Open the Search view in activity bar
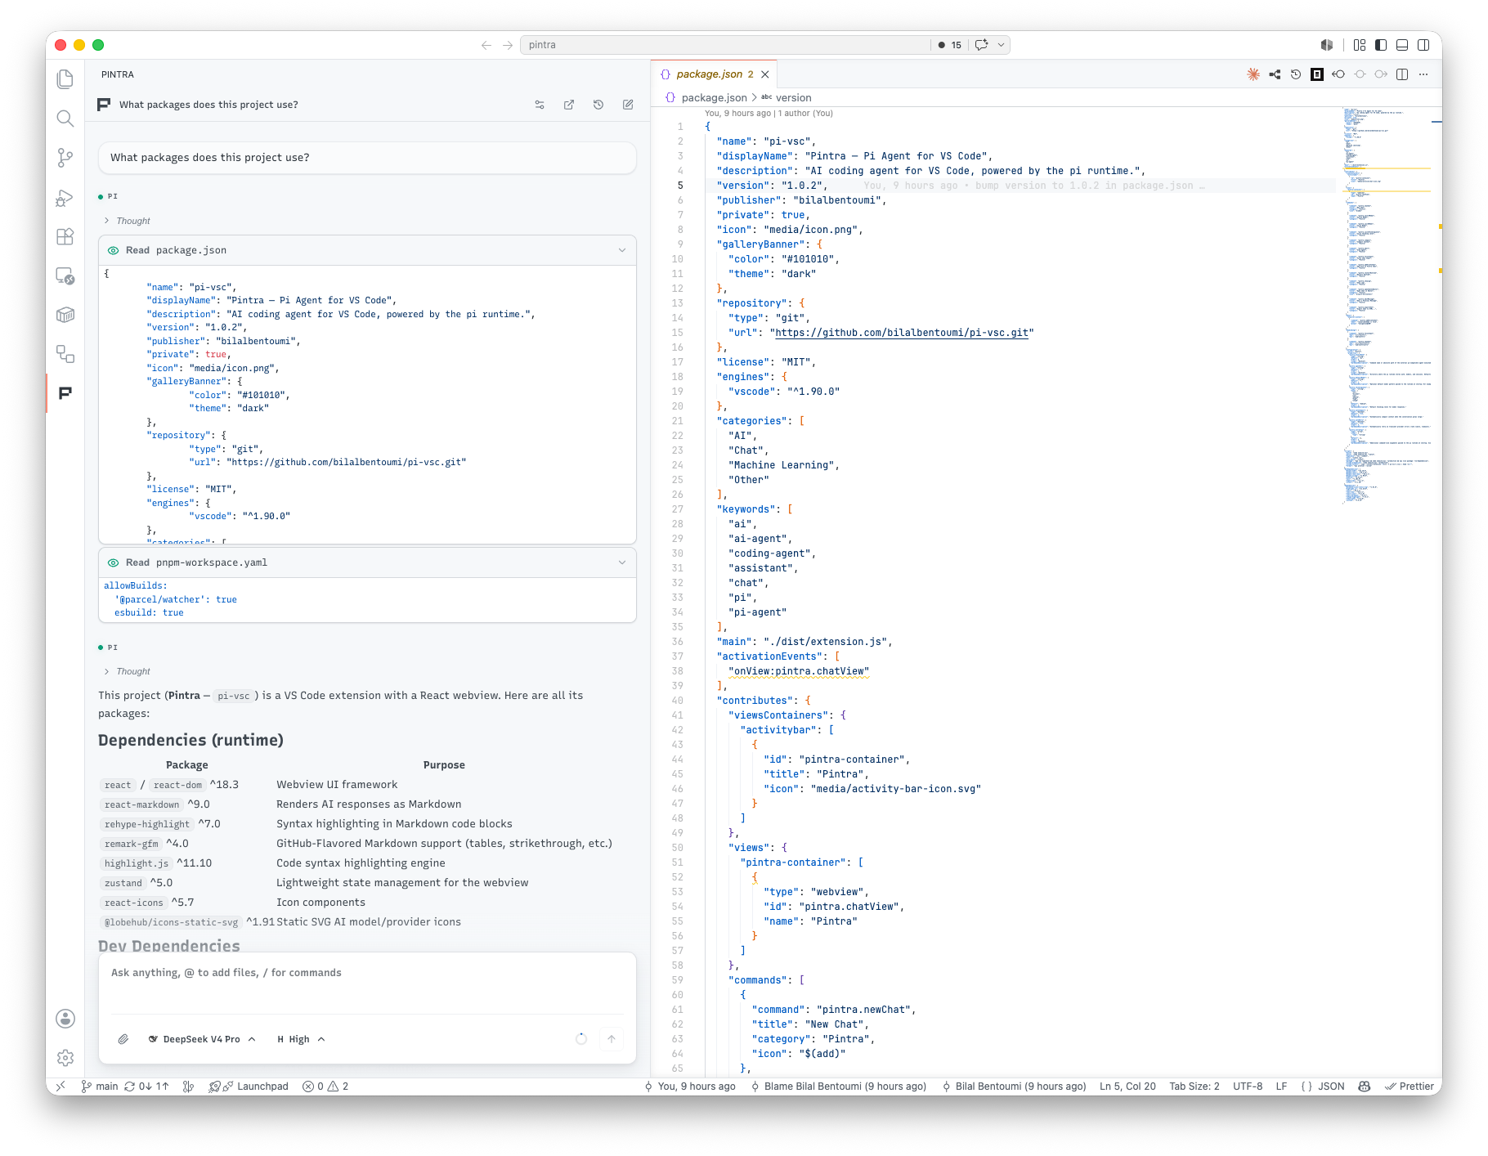This screenshot has height=1156, width=1488. coord(65,119)
